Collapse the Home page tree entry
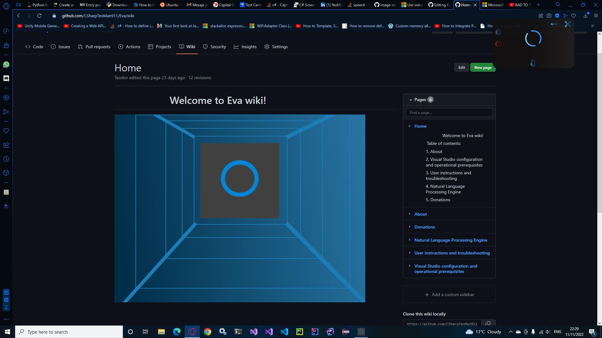602x338 pixels. click(409, 126)
